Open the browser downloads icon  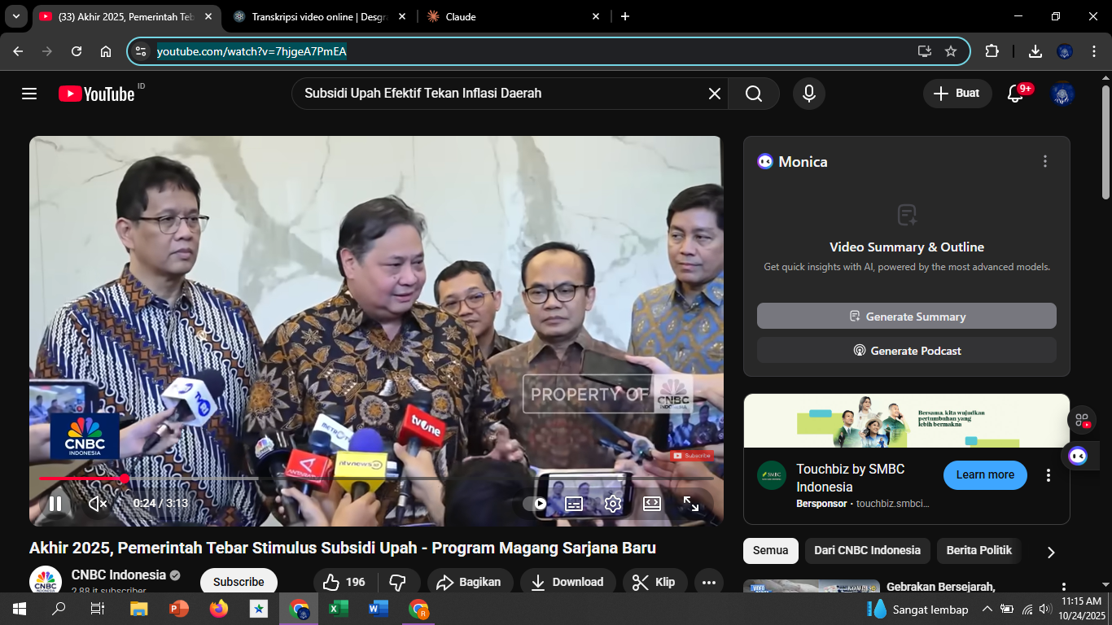click(1035, 51)
